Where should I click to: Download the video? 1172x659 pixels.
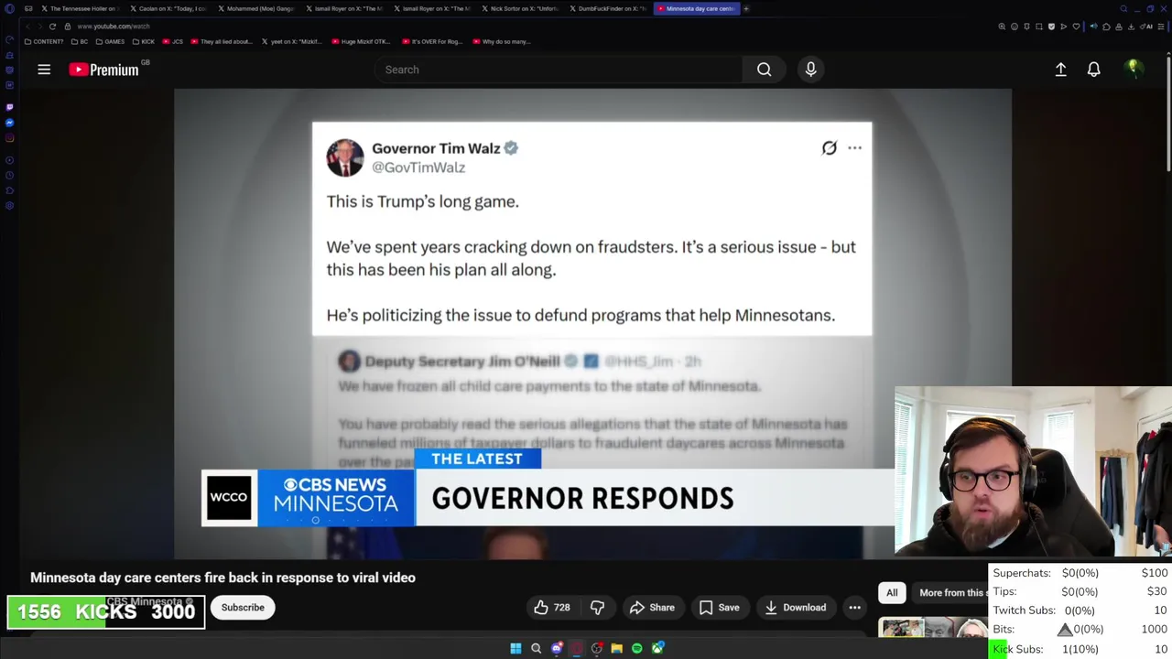[795, 608]
